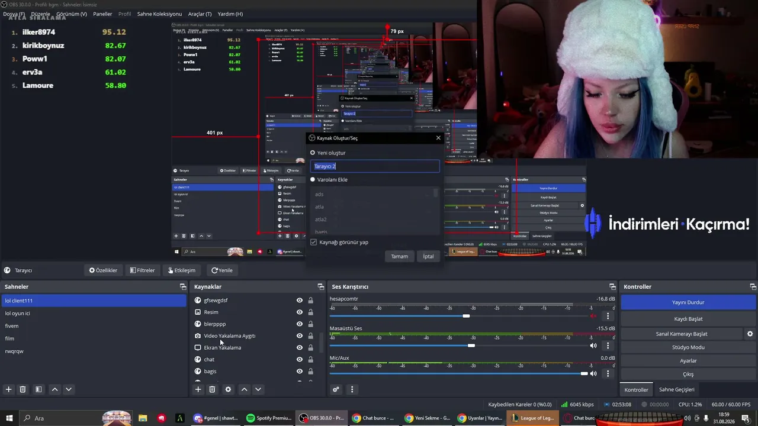Image resolution: width=758 pixels, height=426 pixels.
Task: Move the selected source up
Action: [244, 389]
